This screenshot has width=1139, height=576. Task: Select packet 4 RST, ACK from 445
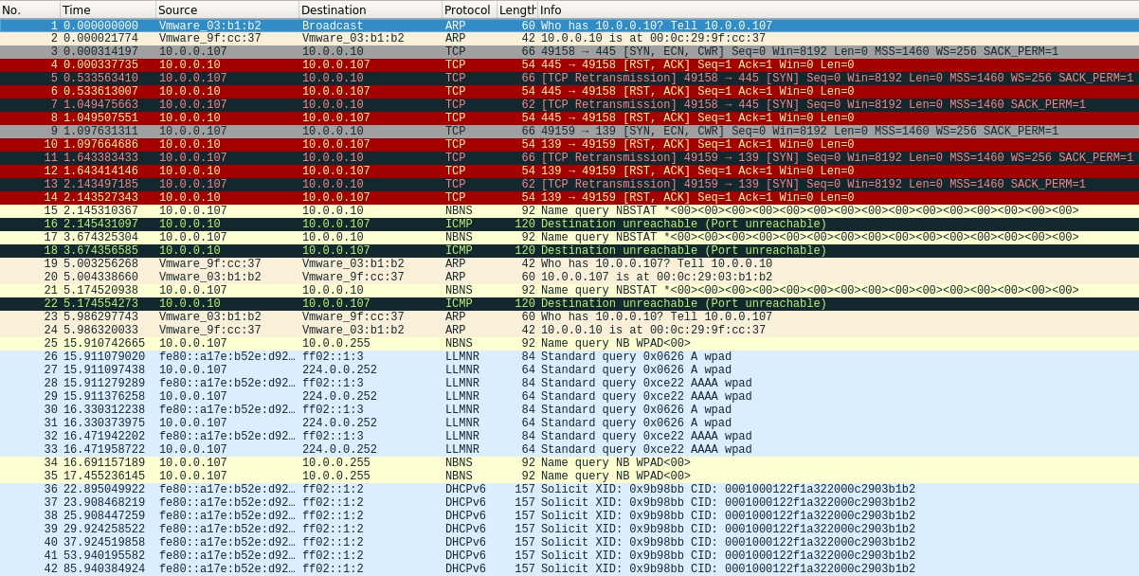click(x=569, y=65)
